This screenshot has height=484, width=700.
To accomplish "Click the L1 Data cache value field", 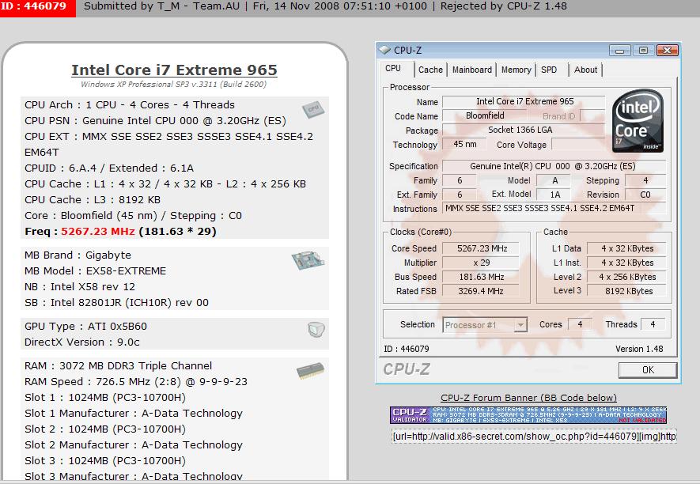I will point(626,248).
